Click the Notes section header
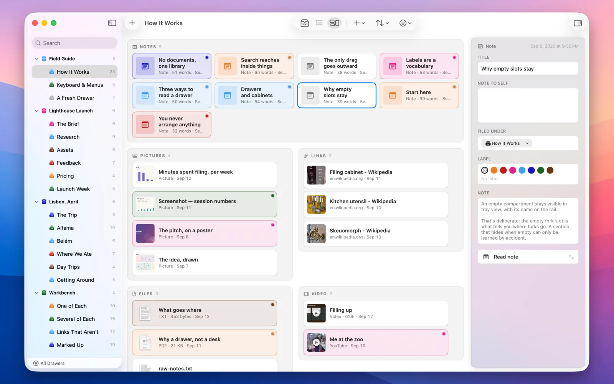The width and height of the screenshot is (614, 384). click(147, 47)
